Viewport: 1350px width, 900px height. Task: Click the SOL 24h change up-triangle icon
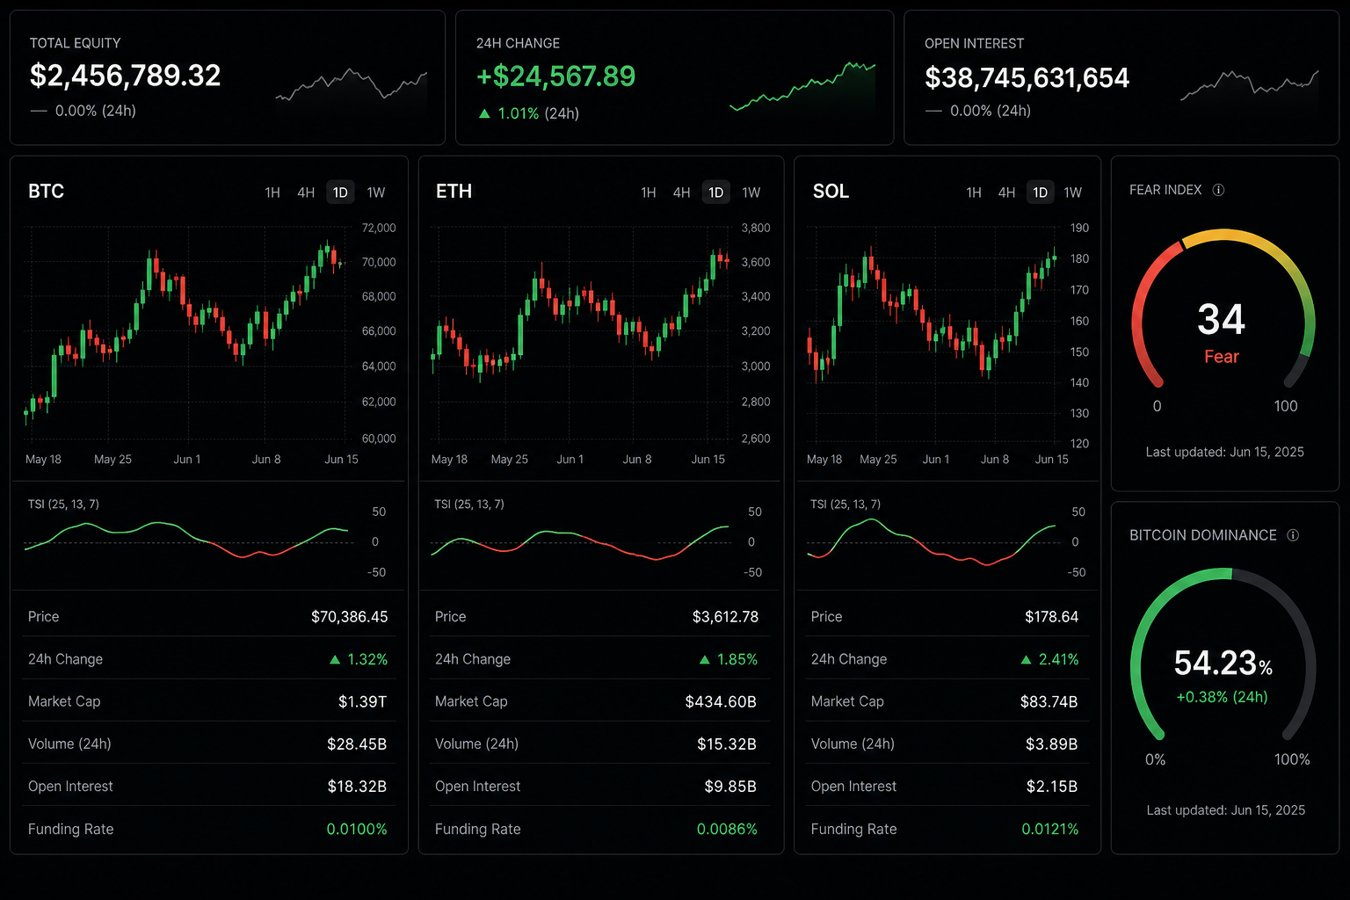1027,659
